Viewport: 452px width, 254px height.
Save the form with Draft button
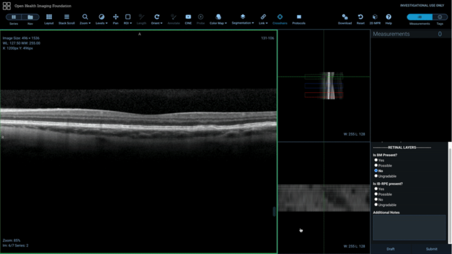(391, 249)
